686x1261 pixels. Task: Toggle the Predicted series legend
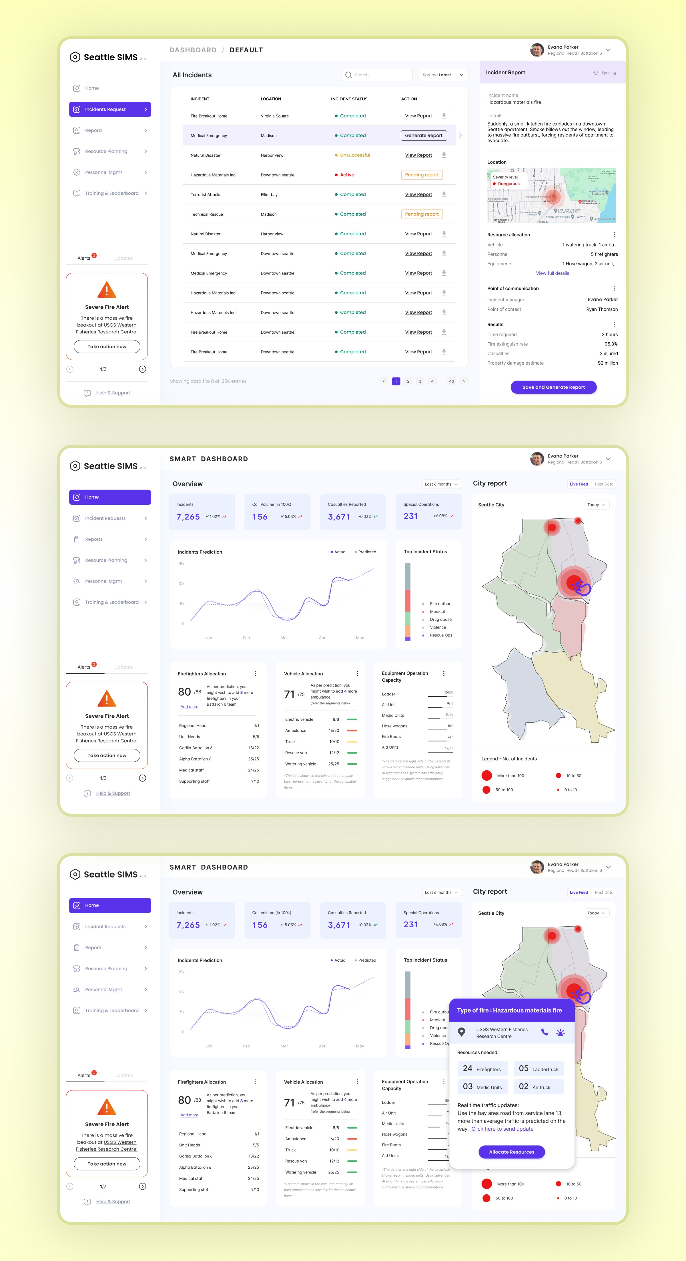[365, 552]
